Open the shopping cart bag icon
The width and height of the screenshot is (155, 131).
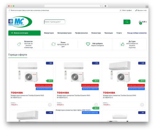(x=140, y=22)
